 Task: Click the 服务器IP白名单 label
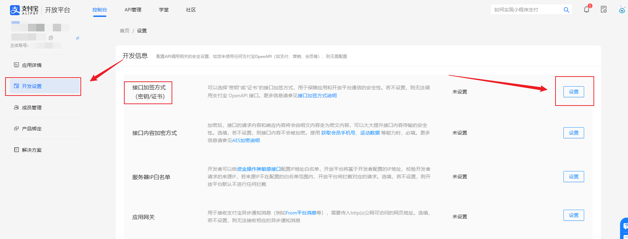[151, 177]
